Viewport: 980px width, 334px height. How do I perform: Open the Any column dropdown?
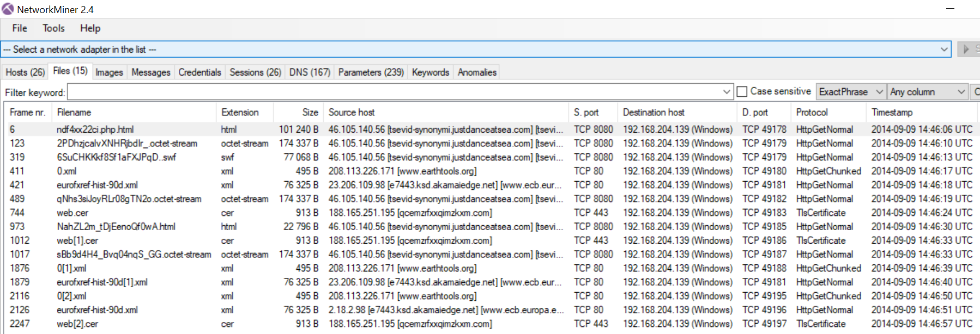(961, 92)
